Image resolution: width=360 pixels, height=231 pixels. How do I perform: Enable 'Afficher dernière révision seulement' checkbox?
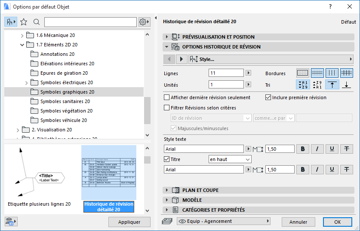pos(167,97)
